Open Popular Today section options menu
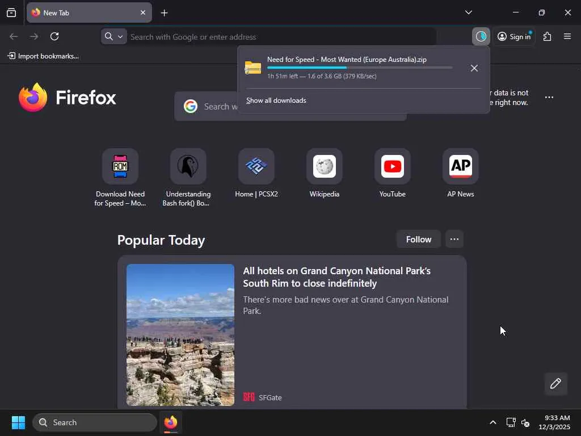The height and width of the screenshot is (436, 581). (x=454, y=239)
